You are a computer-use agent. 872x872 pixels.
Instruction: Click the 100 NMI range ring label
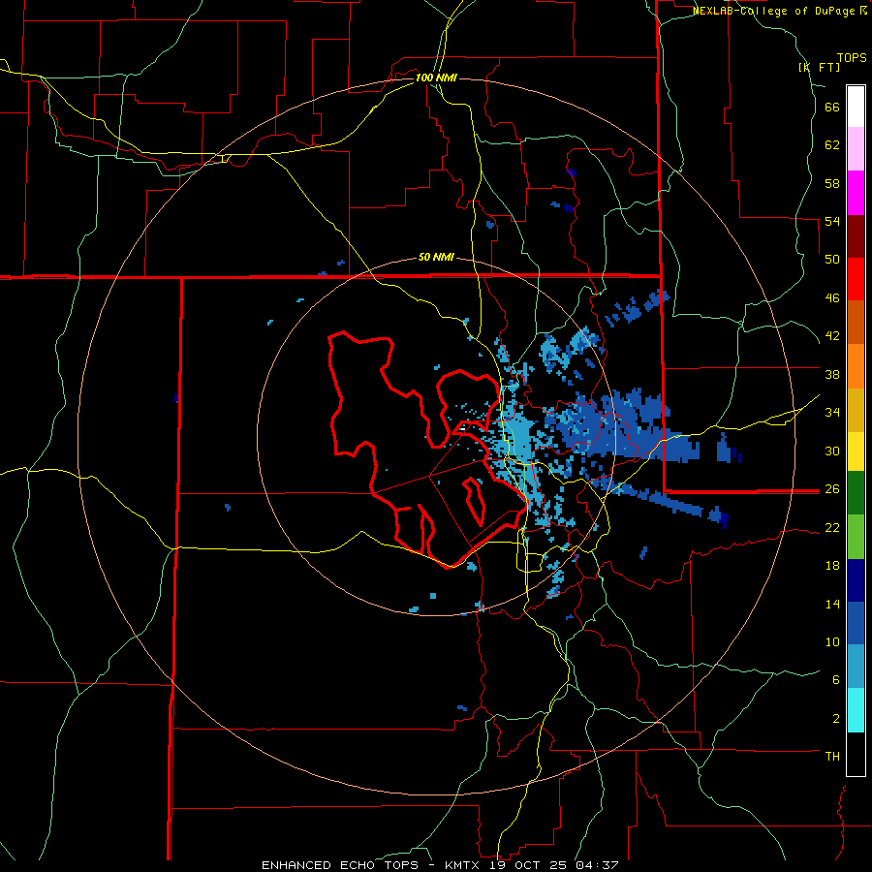point(436,78)
